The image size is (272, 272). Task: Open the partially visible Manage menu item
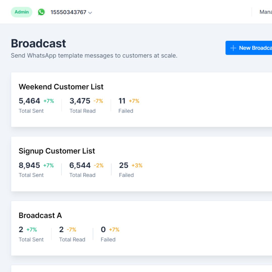265,12
